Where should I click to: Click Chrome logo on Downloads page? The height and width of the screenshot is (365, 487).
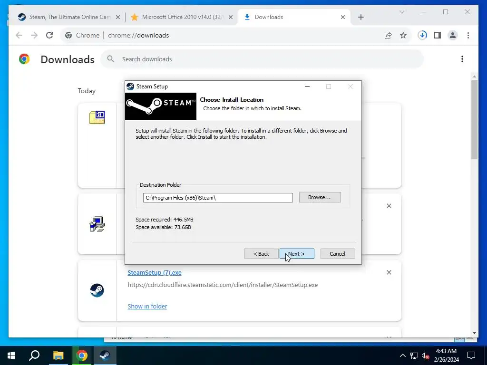coord(24,59)
